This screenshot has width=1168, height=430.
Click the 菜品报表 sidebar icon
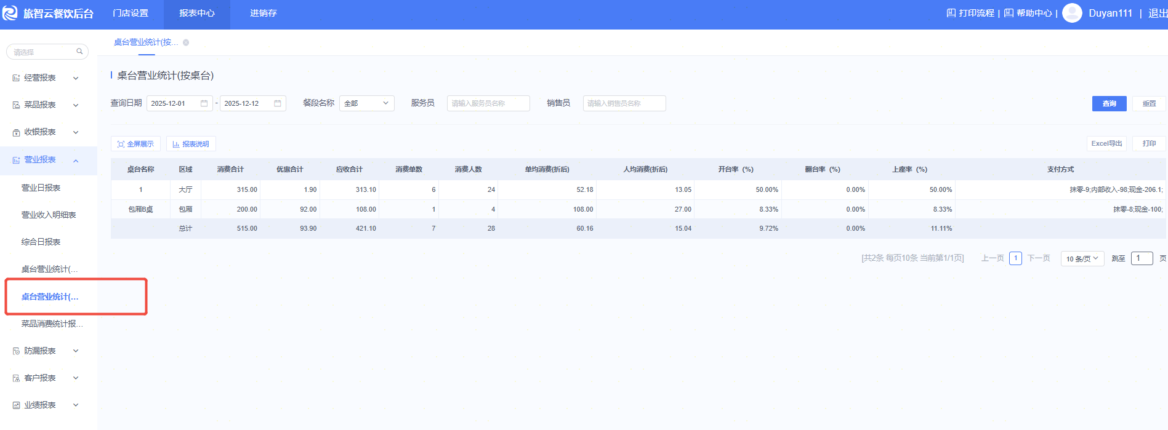point(16,105)
